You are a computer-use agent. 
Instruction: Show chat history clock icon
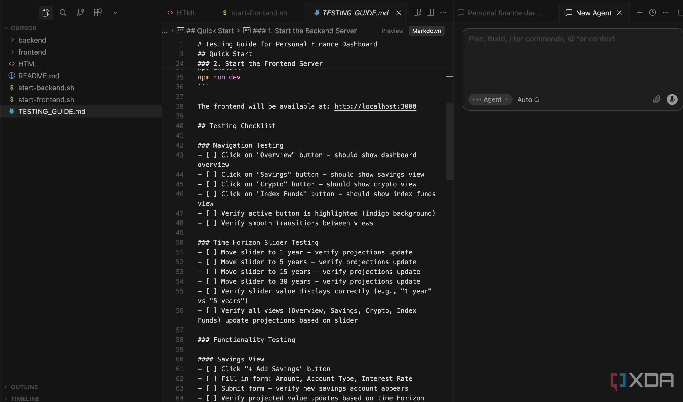pos(653,12)
